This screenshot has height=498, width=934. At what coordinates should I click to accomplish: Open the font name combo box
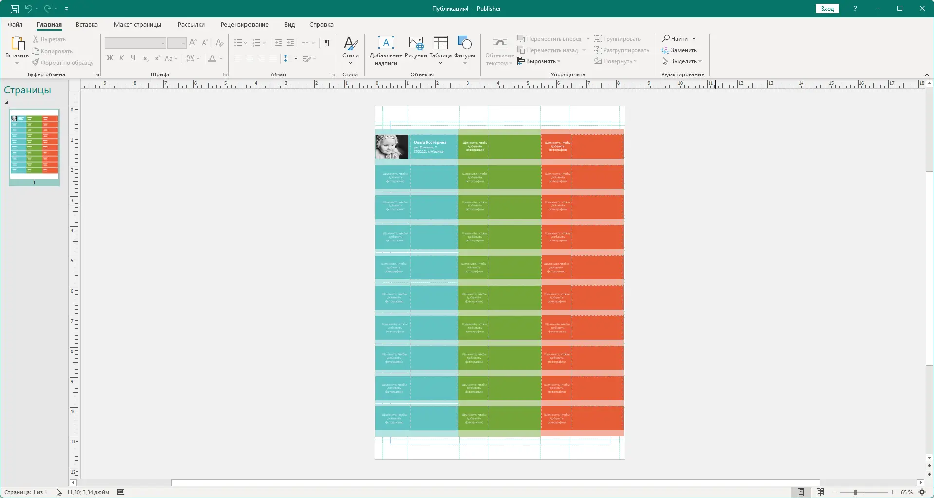click(135, 43)
